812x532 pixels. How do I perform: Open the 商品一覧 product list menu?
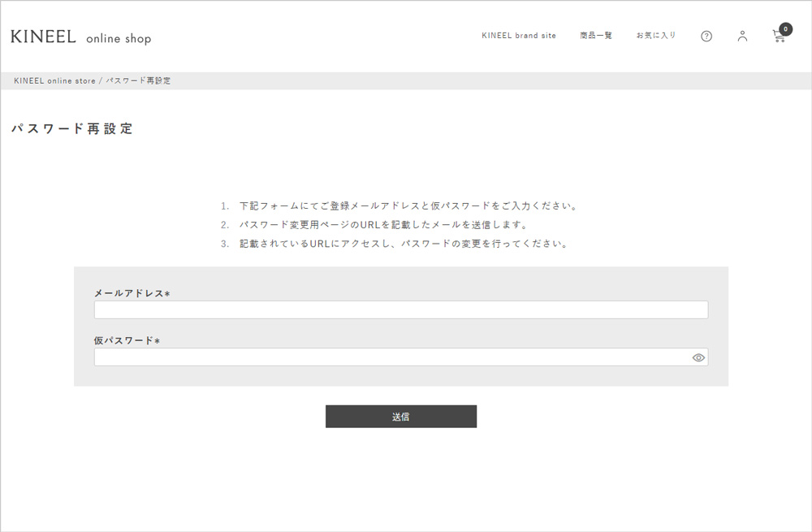pos(596,36)
